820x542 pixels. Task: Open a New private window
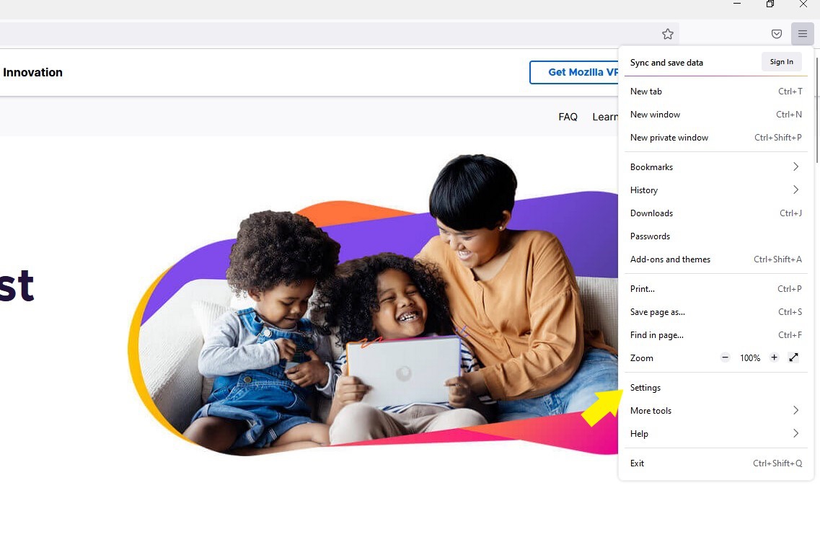pyautogui.click(x=716, y=138)
